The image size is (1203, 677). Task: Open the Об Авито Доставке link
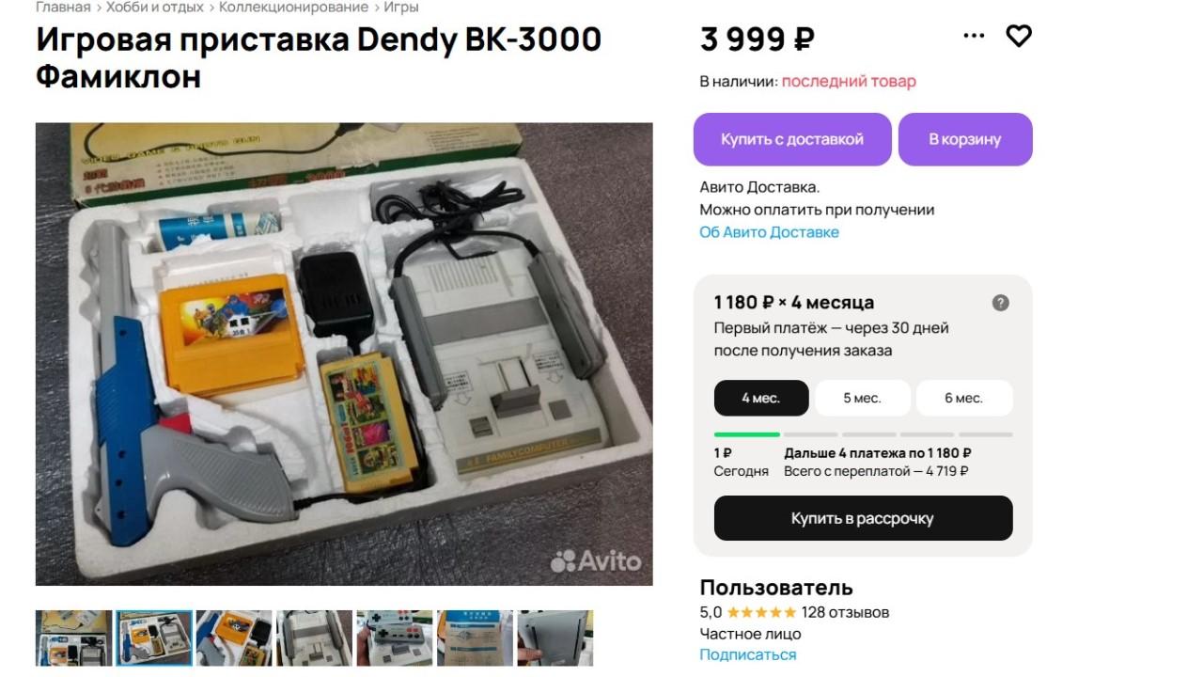(769, 232)
